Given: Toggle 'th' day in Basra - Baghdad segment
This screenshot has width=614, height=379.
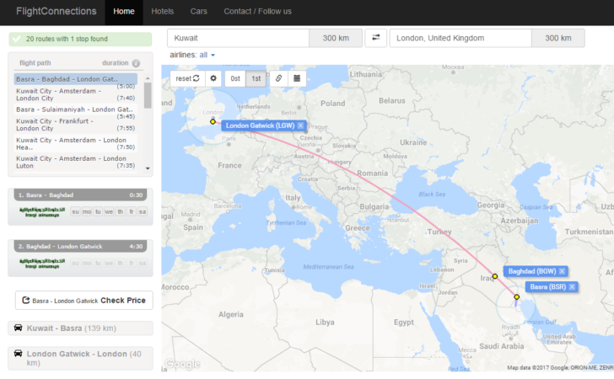Looking at the screenshot, I should [121, 211].
